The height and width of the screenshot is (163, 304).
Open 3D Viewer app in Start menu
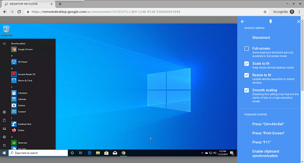[19, 62]
